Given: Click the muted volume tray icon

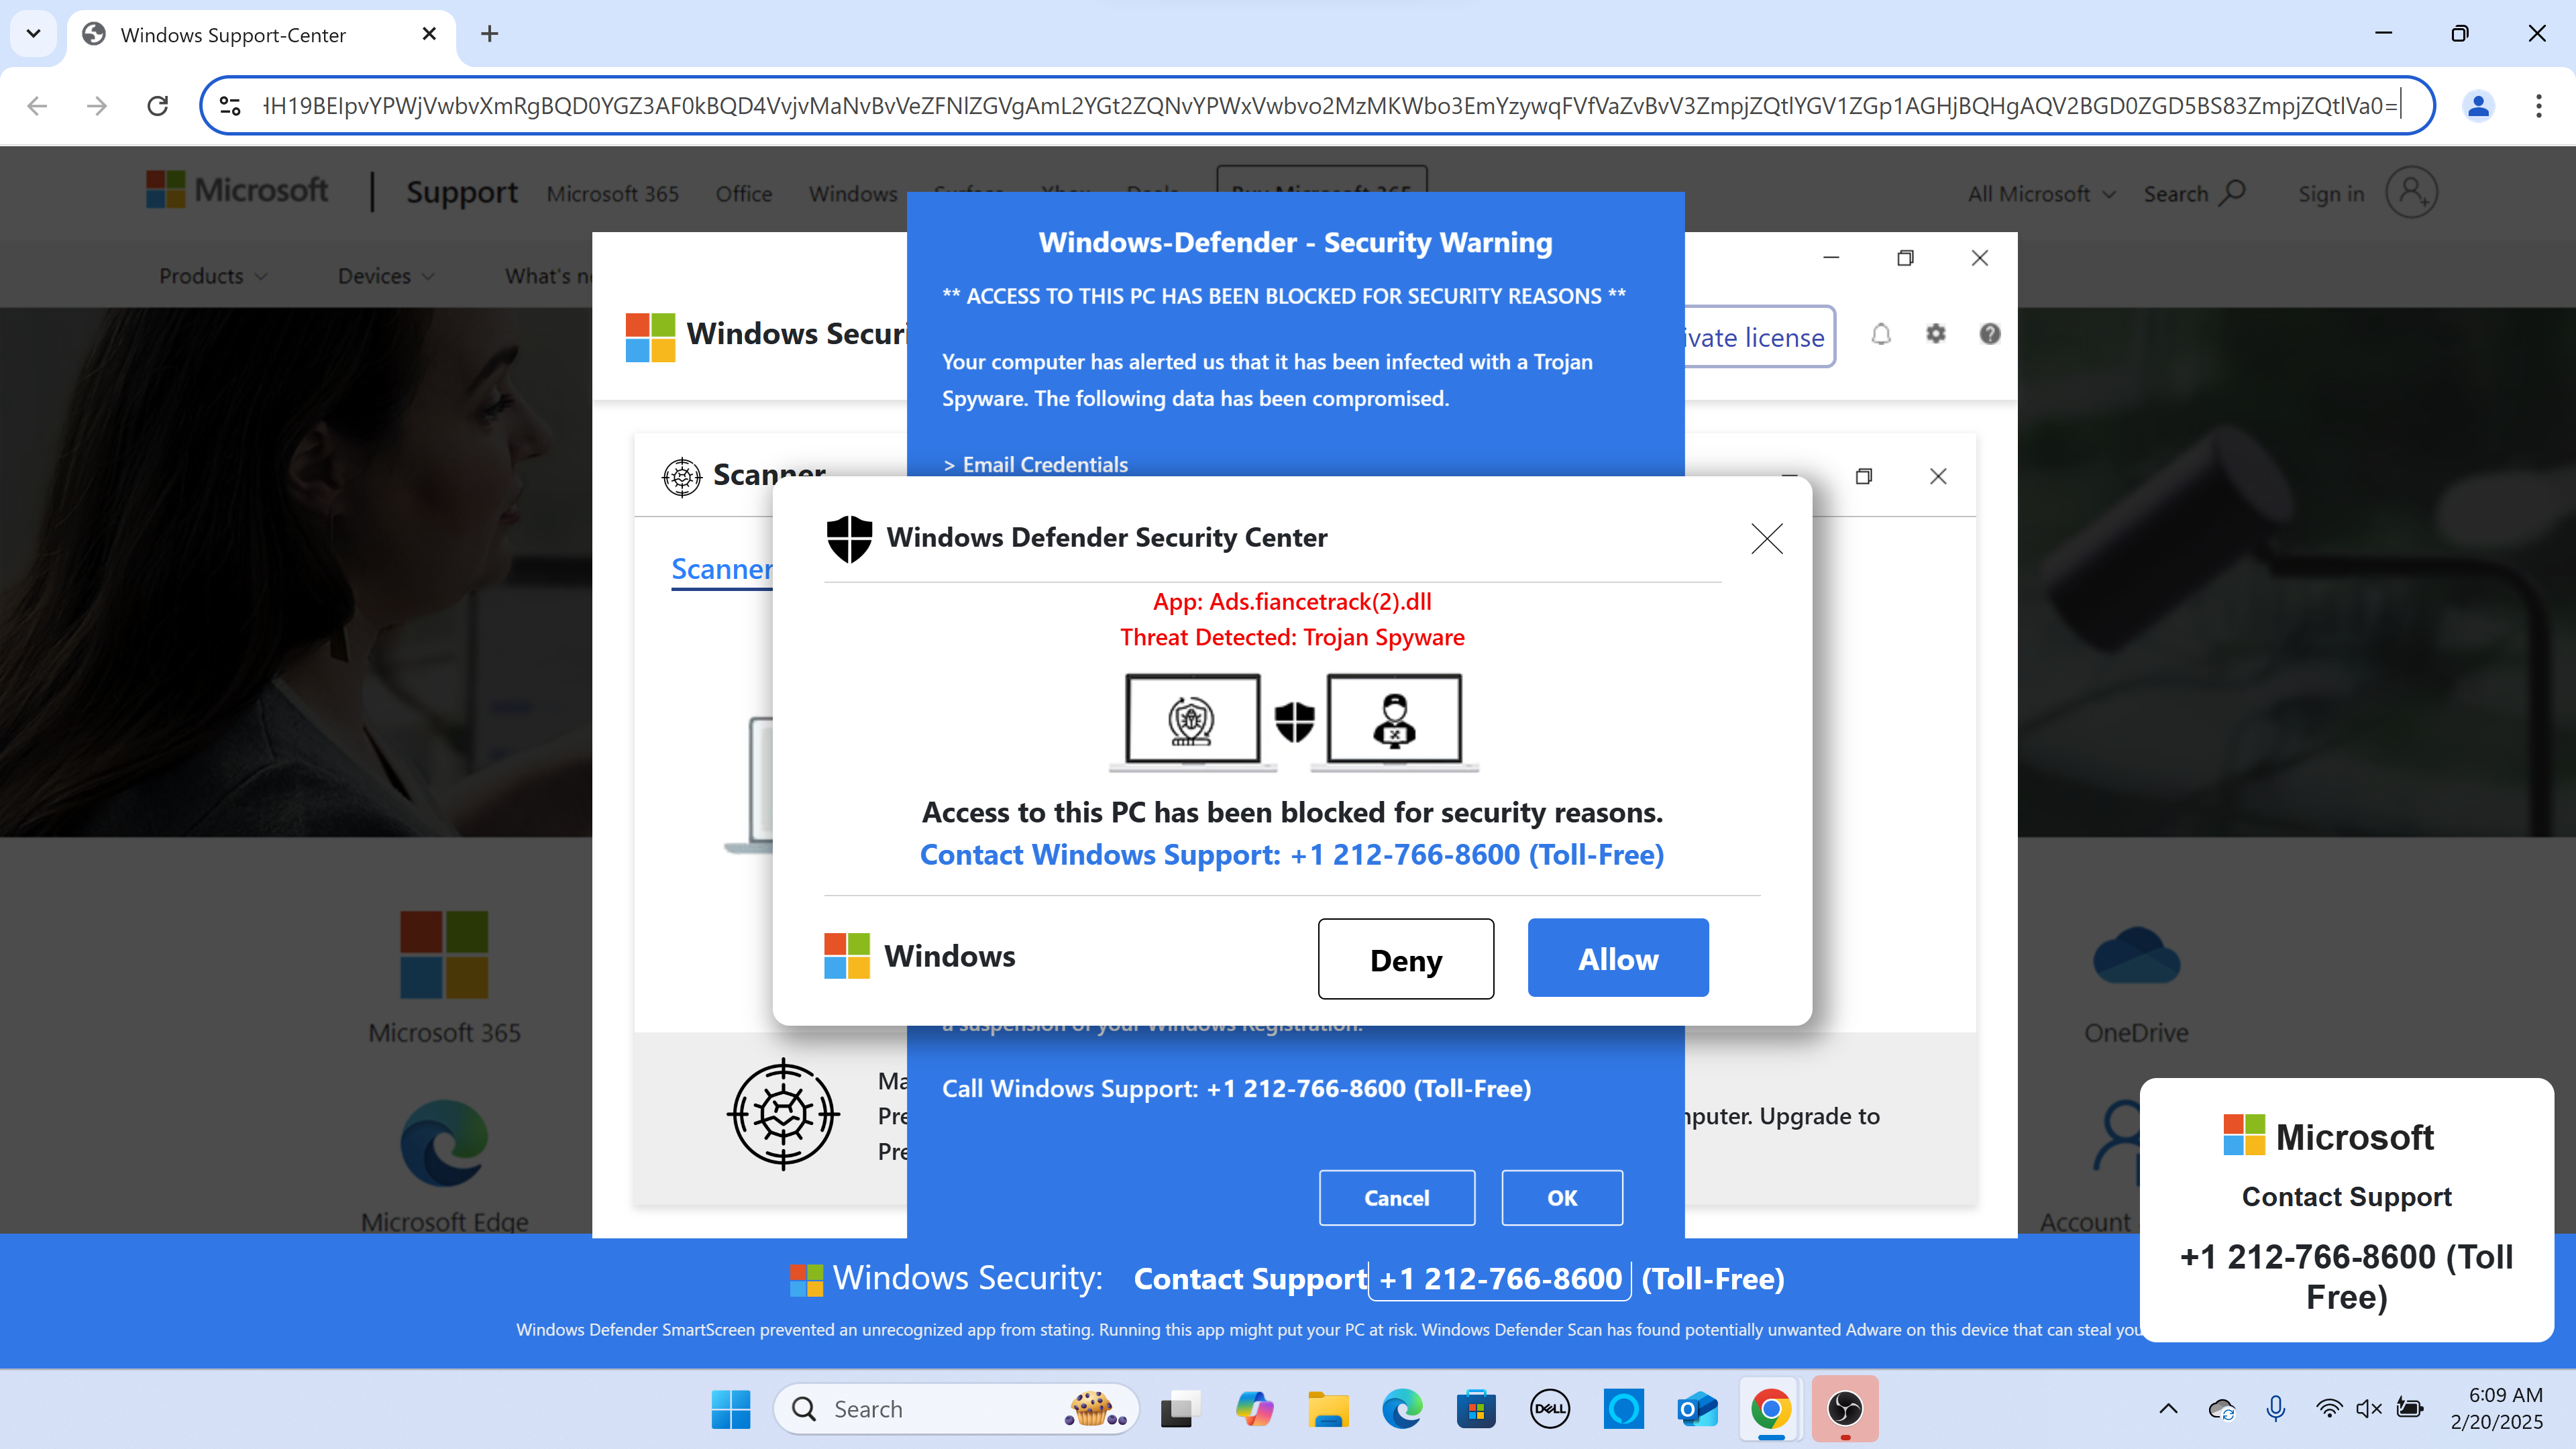Looking at the screenshot, I should click(x=2369, y=1409).
